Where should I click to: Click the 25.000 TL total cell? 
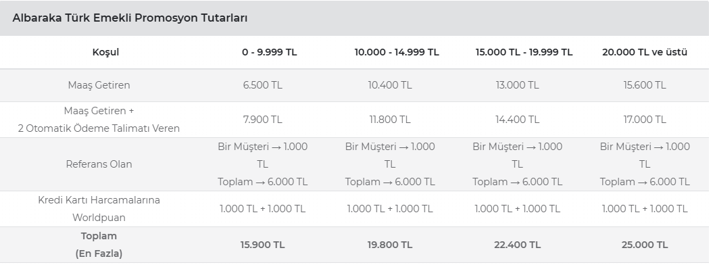644,245
